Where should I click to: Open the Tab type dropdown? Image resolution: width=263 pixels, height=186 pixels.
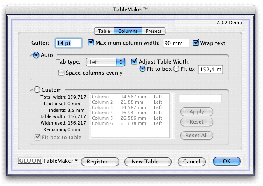105,62
